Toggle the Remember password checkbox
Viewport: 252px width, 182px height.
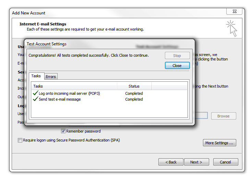point(63,131)
